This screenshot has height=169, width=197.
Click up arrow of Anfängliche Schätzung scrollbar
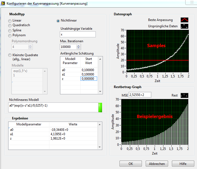coord(100,59)
